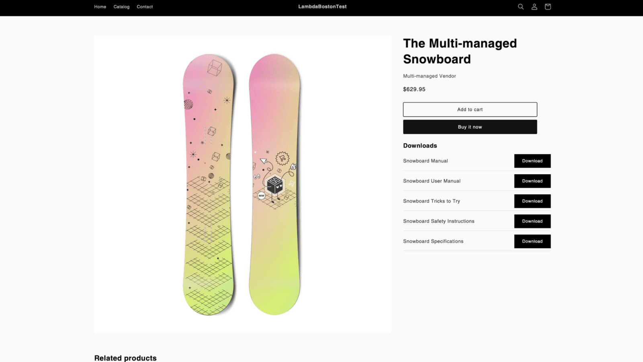Click the snowboard product image
This screenshot has width=643, height=362.
coord(242,184)
